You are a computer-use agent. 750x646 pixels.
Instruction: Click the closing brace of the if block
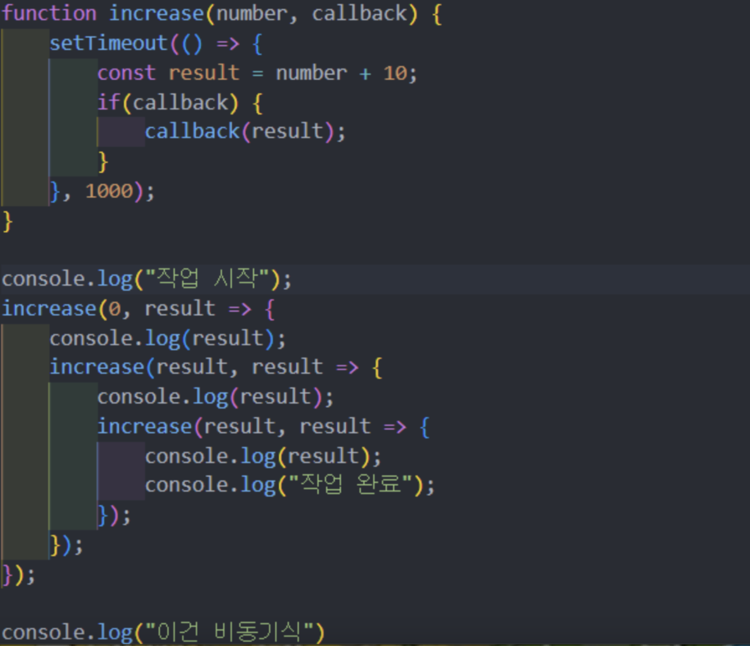pos(103,162)
